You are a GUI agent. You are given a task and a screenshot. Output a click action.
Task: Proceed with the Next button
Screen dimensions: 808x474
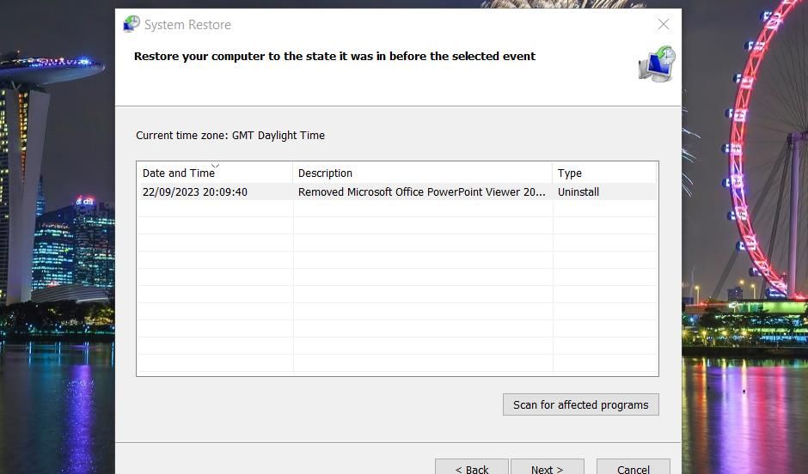point(547,469)
